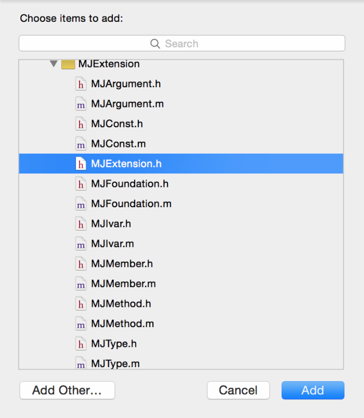
Task: Click the MJMethod.h header file icon
Action: click(x=81, y=304)
